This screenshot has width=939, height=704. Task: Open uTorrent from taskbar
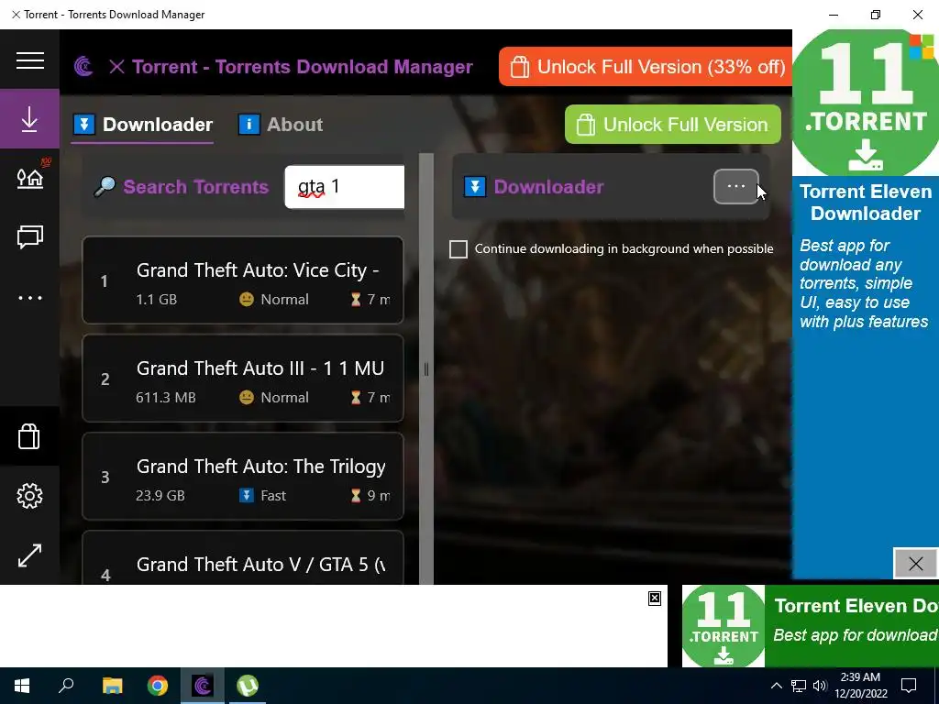[x=248, y=686]
